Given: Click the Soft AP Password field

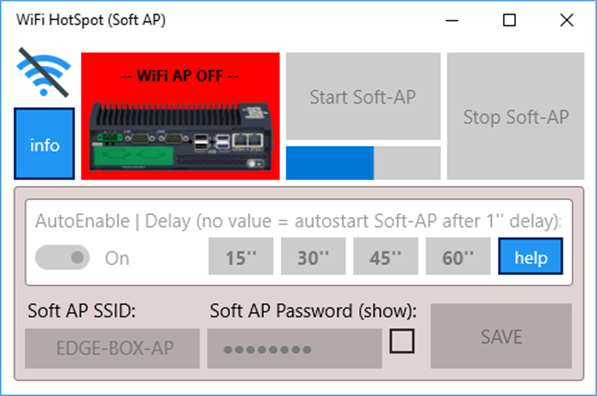Looking at the screenshot, I should click(x=294, y=348).
